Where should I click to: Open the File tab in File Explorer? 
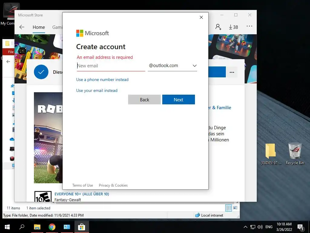coord(8,52)
